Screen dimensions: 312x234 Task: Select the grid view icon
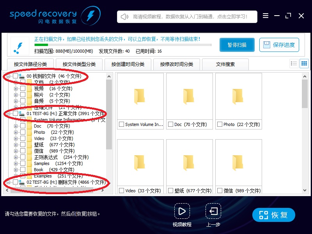(304, 63)
